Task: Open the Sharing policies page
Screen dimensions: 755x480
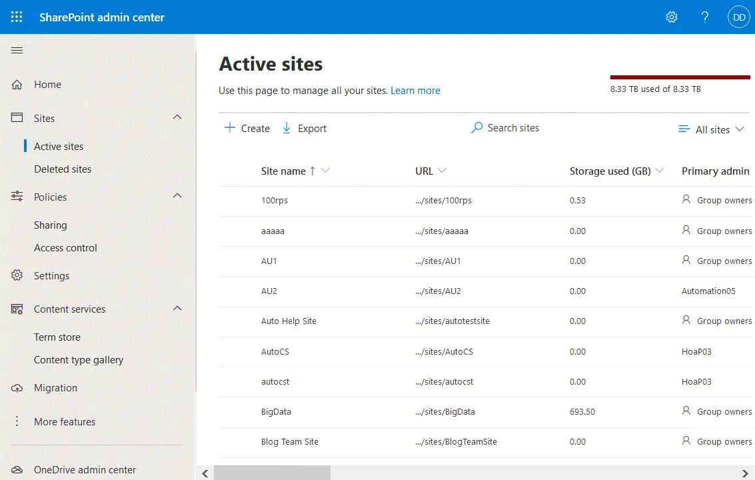Action: pyautogui.click(x=50, y=225)
